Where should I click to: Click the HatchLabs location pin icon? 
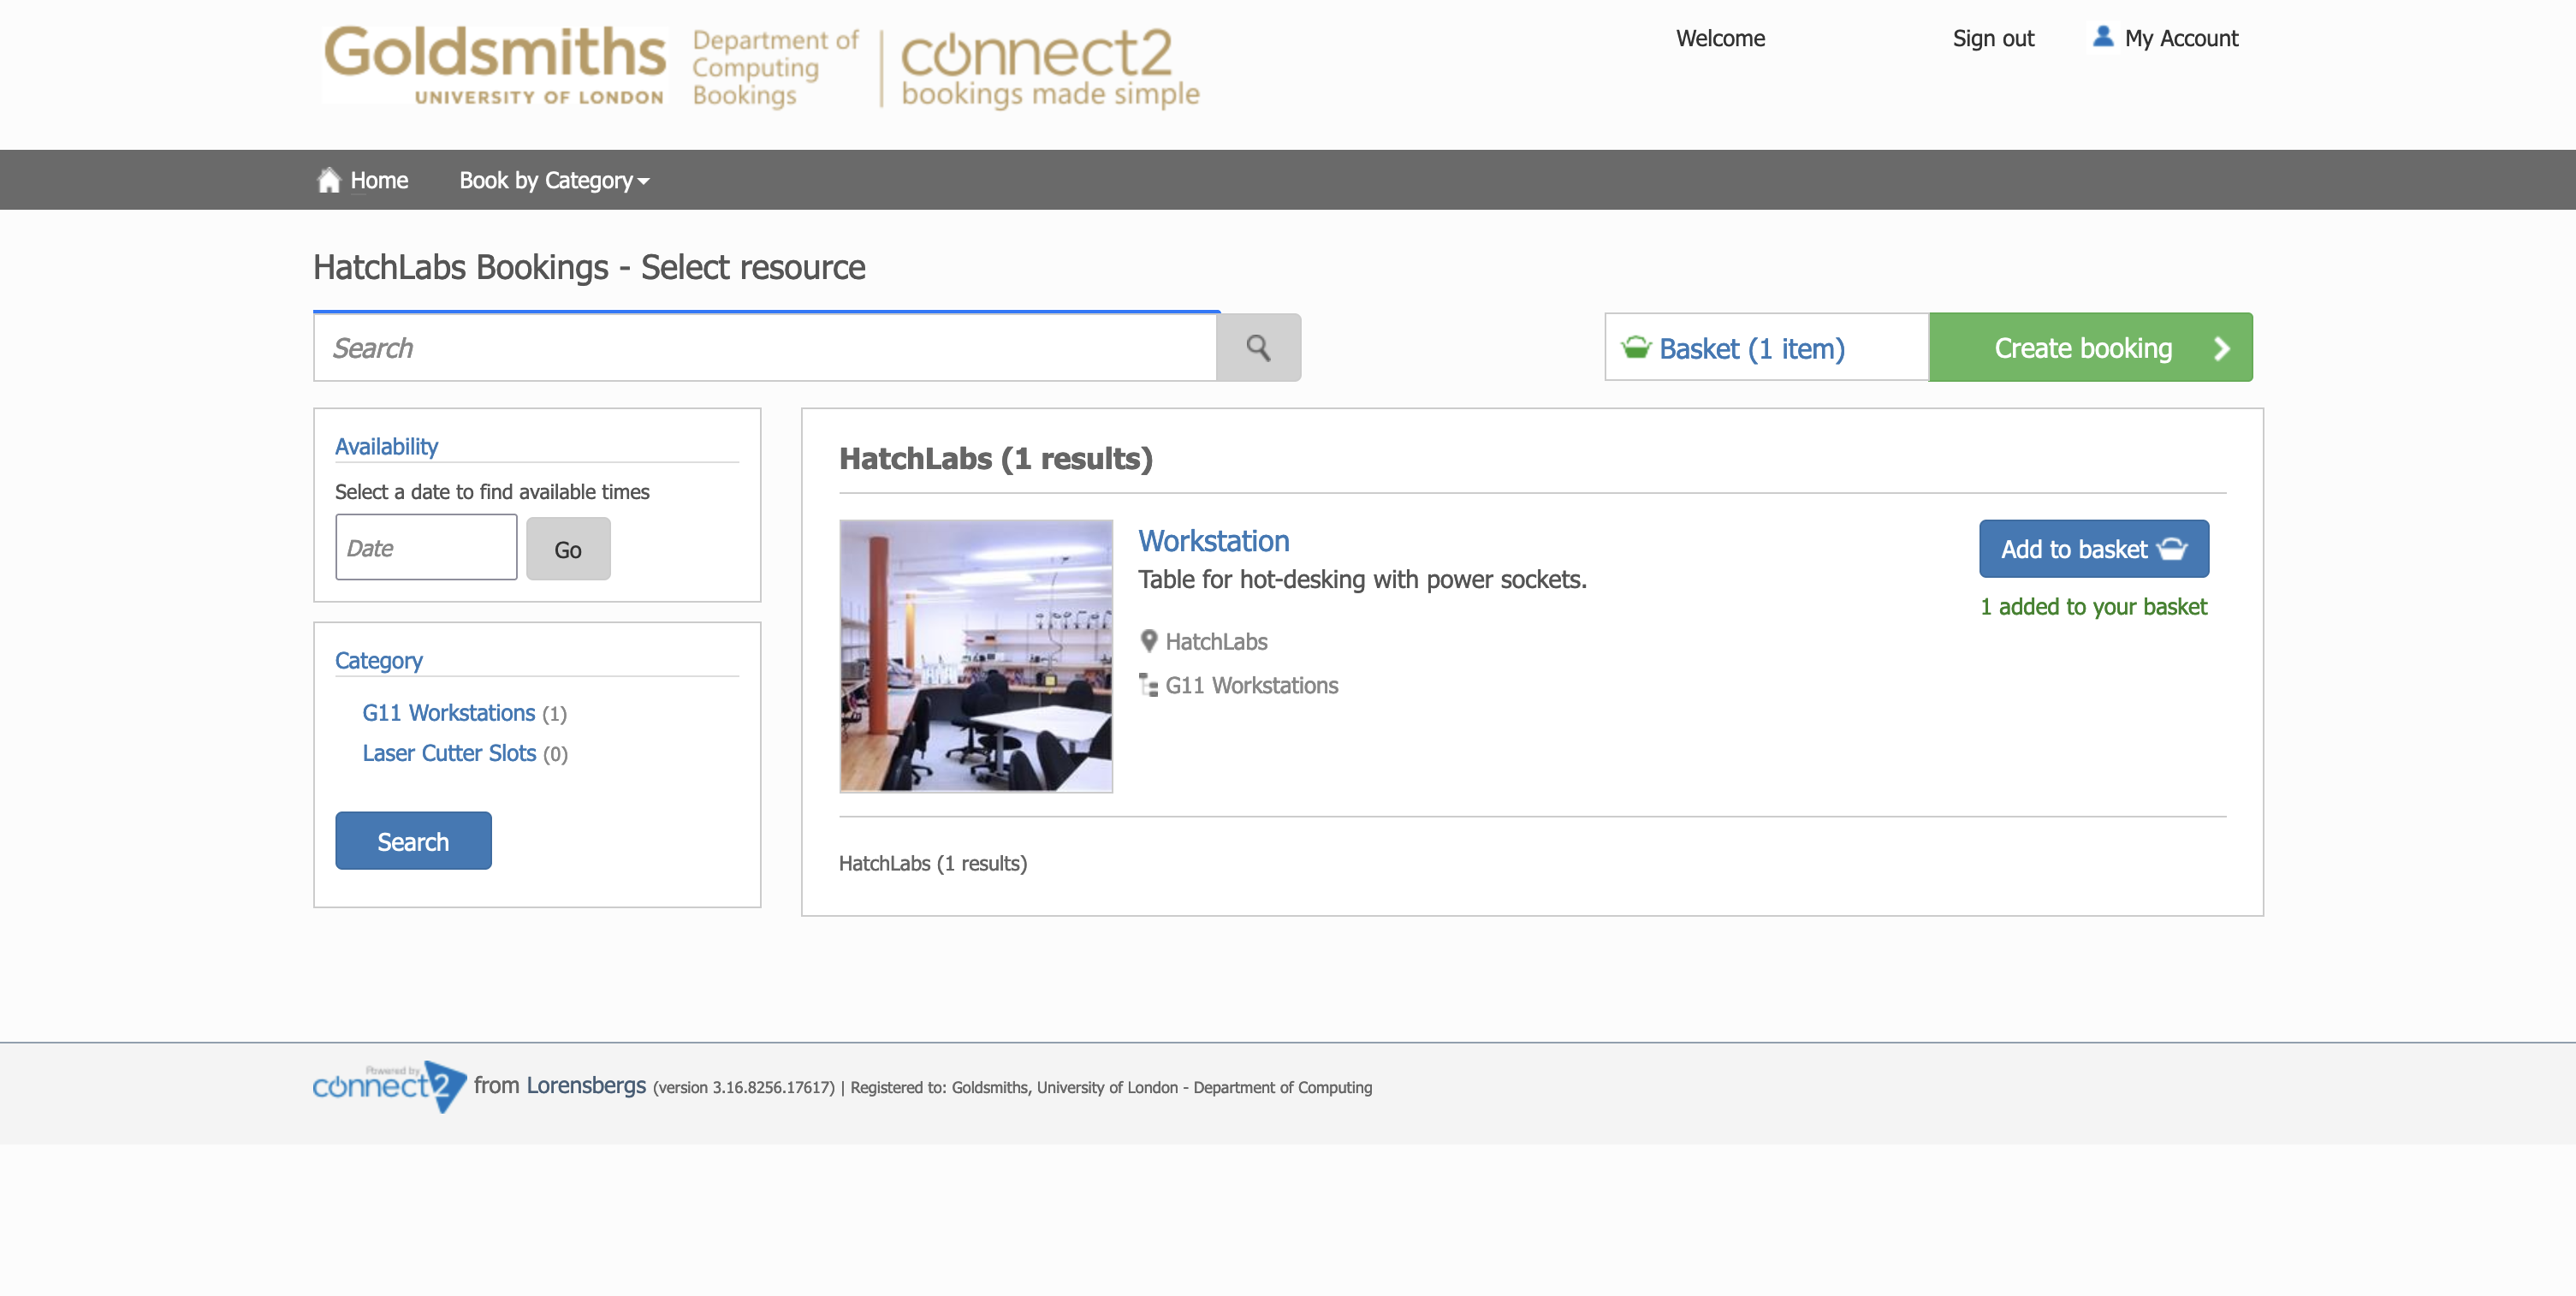[1149, 641]
